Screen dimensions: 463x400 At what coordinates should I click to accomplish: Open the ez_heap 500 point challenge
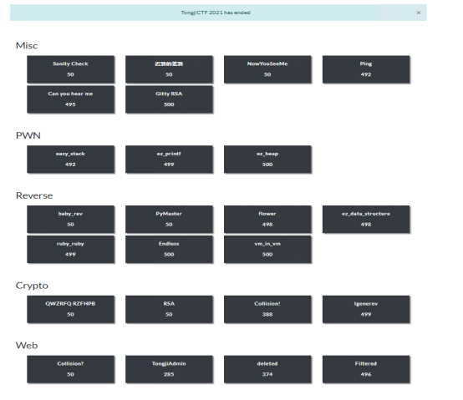(x=267, y=159)
